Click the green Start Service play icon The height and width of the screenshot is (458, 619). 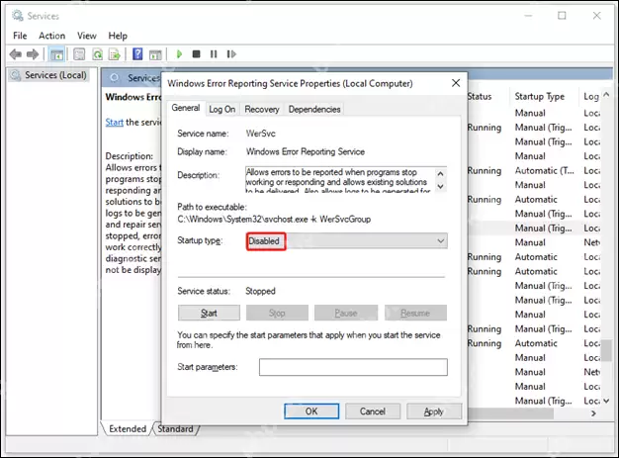tap(179, 54)
